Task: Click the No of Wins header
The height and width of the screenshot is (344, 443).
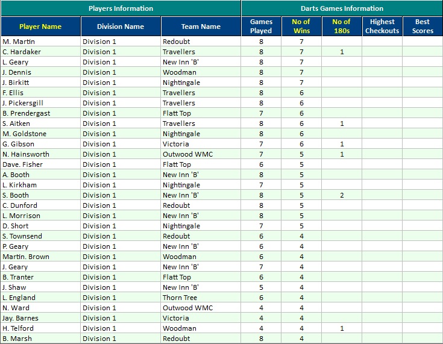Action: 301,27
